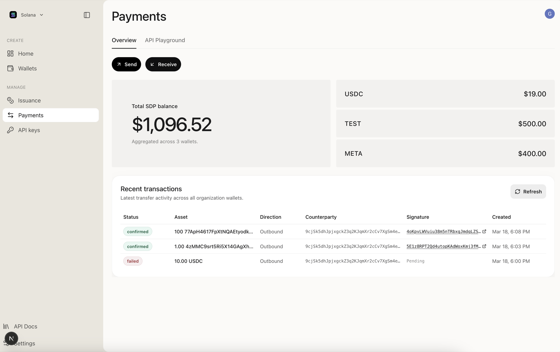This screenshot has height=352, width=560.
Task: Click the round N badge icon
Action: pos(11,339)
